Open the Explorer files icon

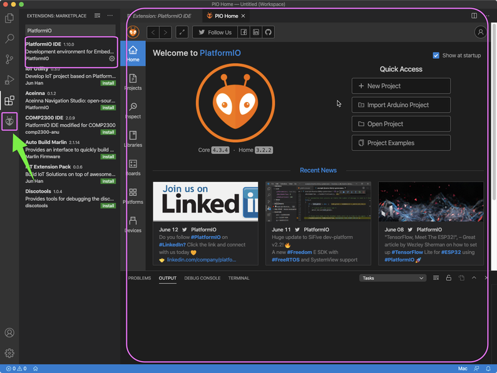pyautogui.click(x=9, y=18)
